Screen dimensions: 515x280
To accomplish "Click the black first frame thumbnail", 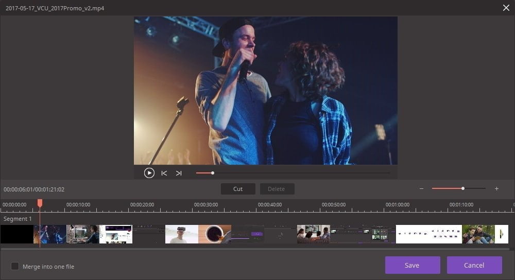I will click(17, 234).
